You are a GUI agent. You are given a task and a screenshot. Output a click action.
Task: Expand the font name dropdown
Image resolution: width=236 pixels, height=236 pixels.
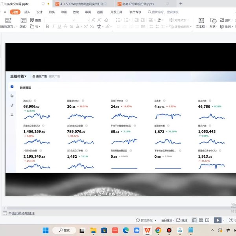(x=74, y=20)
